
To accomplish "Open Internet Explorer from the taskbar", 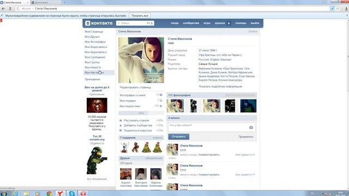I will point(15,193).
